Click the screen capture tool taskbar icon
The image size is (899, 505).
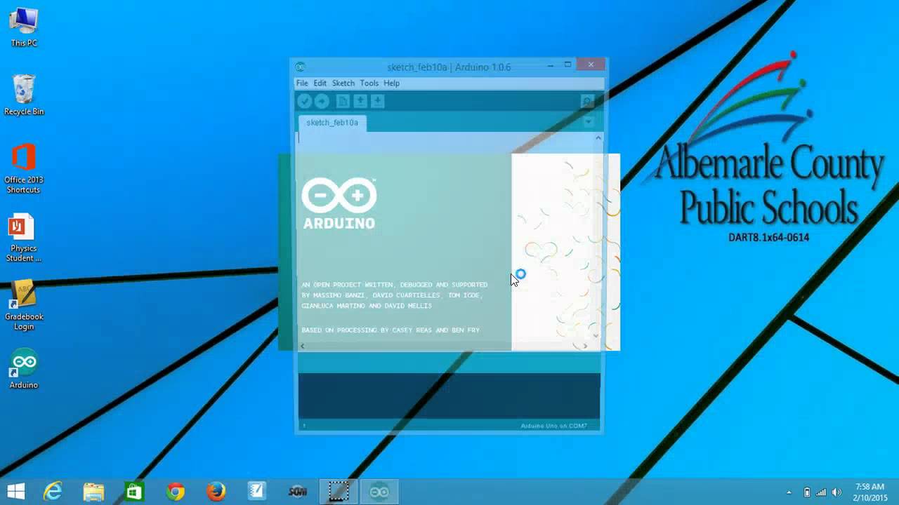[x=339, y=492]
